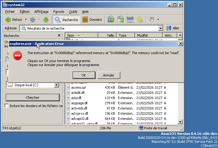Open the Views icon dropdown arrow
The image size is (218, 148).
click(158, 20)
